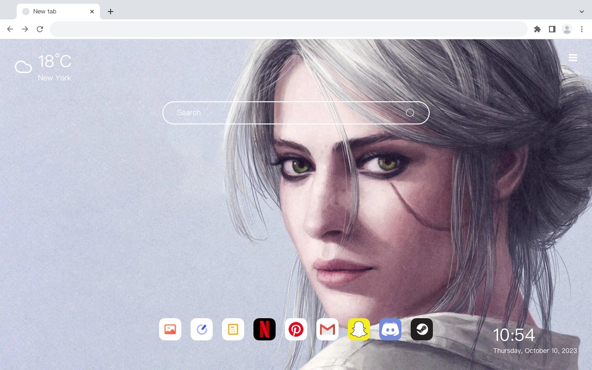The width and height of the screenshot is (592, 370).
Task: Go forward with the forward arrow
Action: coord(25,29)
